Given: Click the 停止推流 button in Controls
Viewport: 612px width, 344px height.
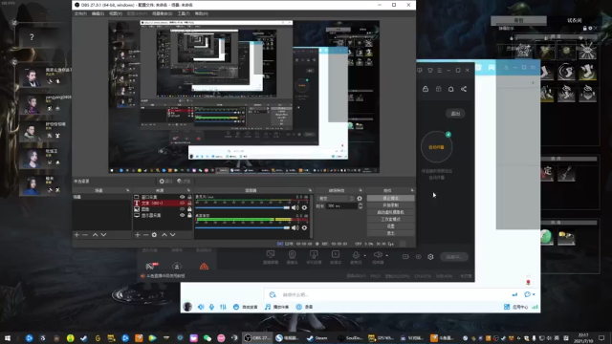Looking at the screenshot, I should [391, 199].
